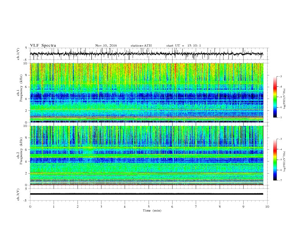Click inside the ch.2 spectrogram panel
301x232 pixels.
147,155
